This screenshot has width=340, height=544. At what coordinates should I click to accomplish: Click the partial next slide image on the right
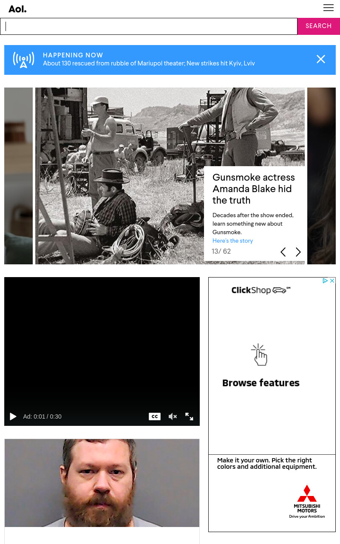coord(321,176)
